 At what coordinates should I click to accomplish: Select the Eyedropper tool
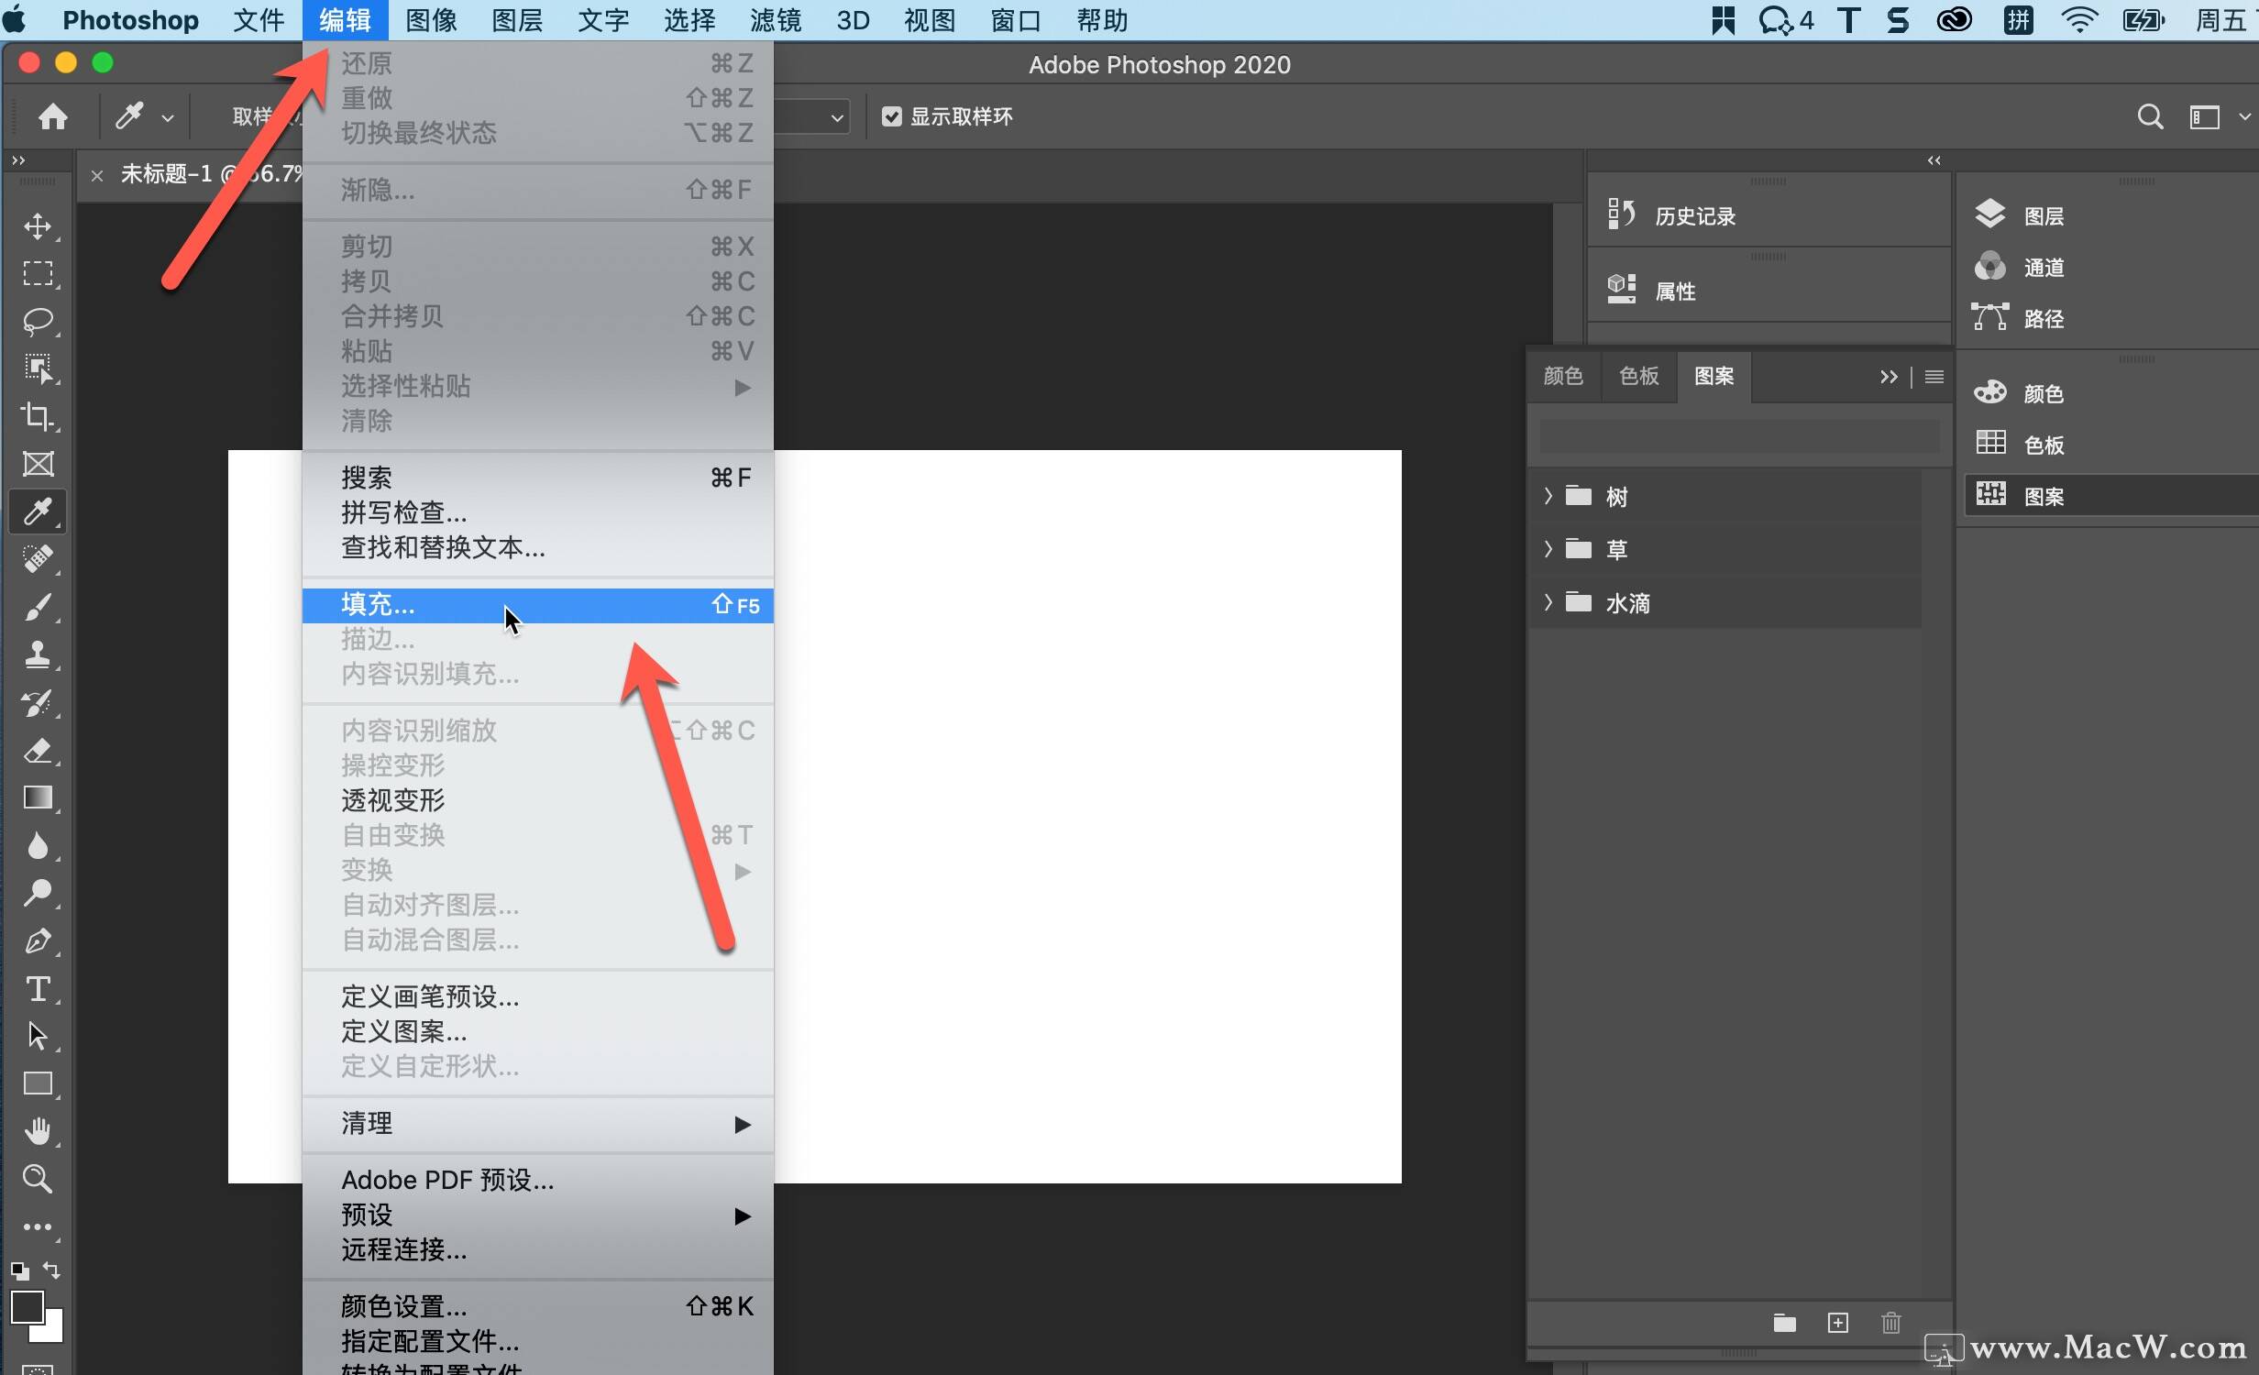coord(39,511)
